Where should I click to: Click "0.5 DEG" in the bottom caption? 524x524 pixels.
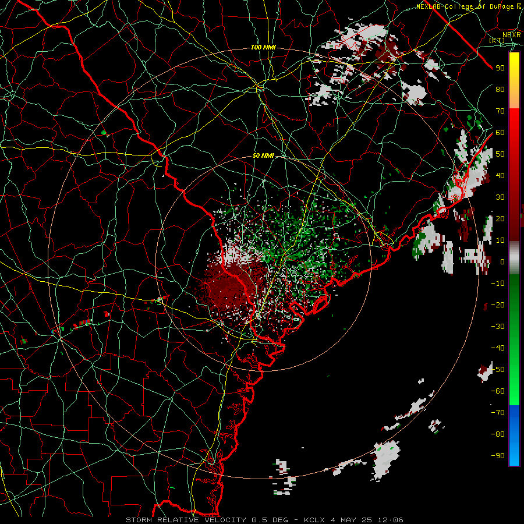click(x=270, y=520)
